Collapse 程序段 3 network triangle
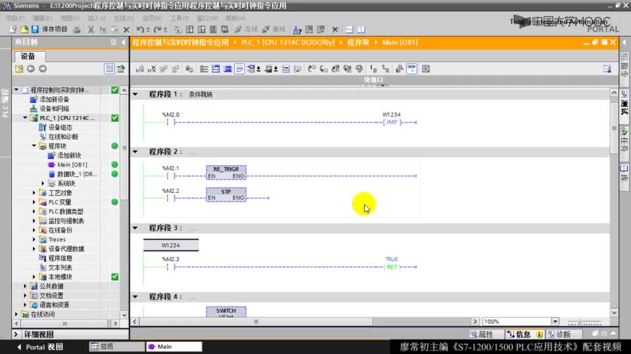Viewport: 631px width, 354px height. point(135,228)
